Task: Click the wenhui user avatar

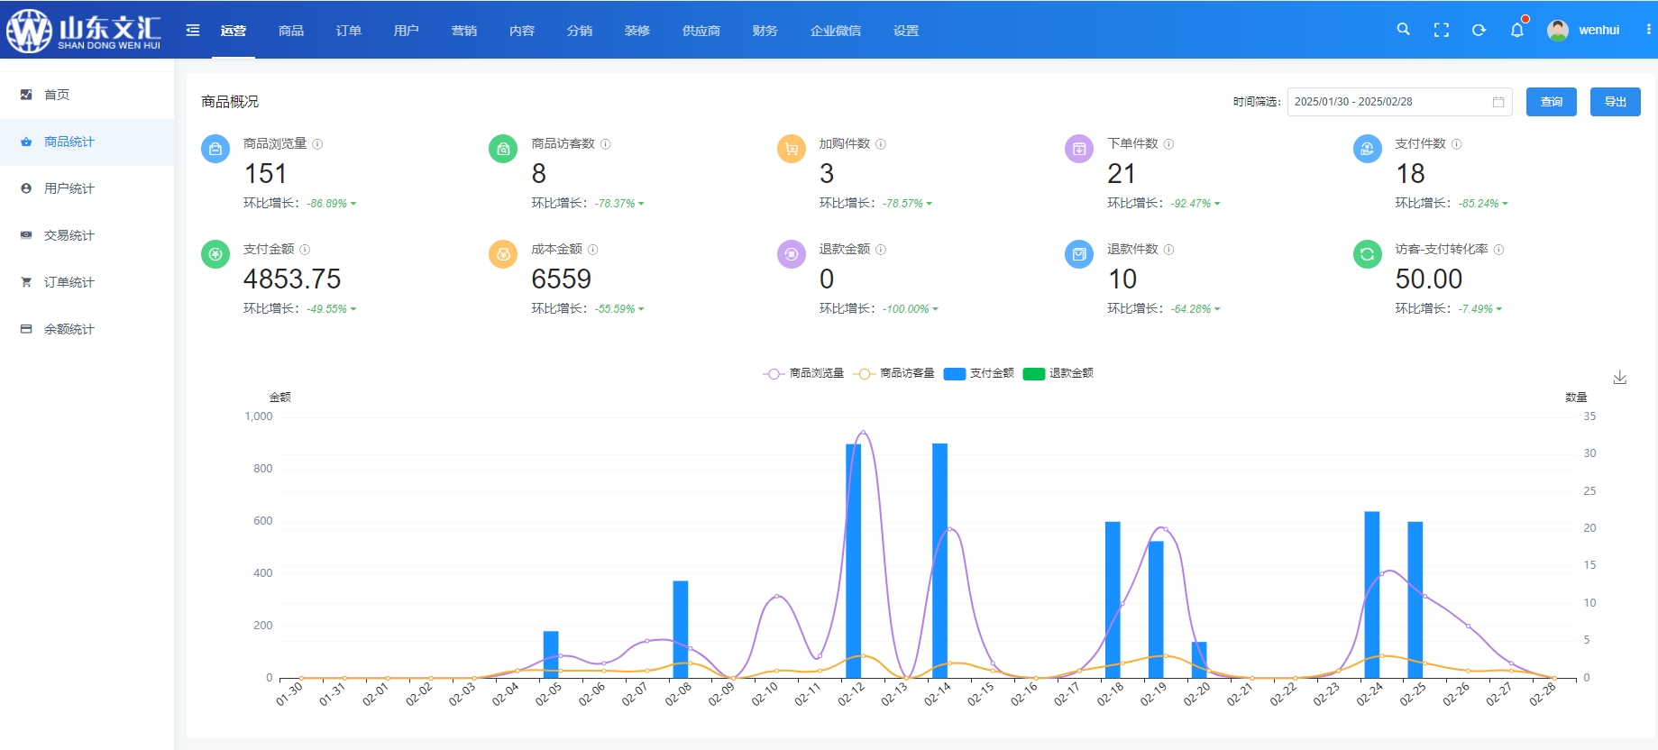Action: pyautogui.click(x=1557, y=30)
